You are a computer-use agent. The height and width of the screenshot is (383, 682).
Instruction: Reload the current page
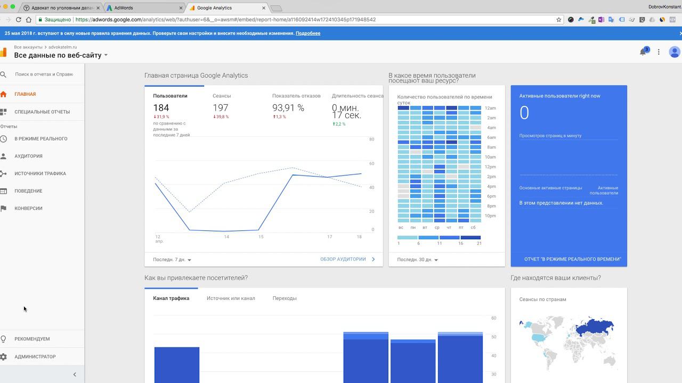[x=19, y=20]
